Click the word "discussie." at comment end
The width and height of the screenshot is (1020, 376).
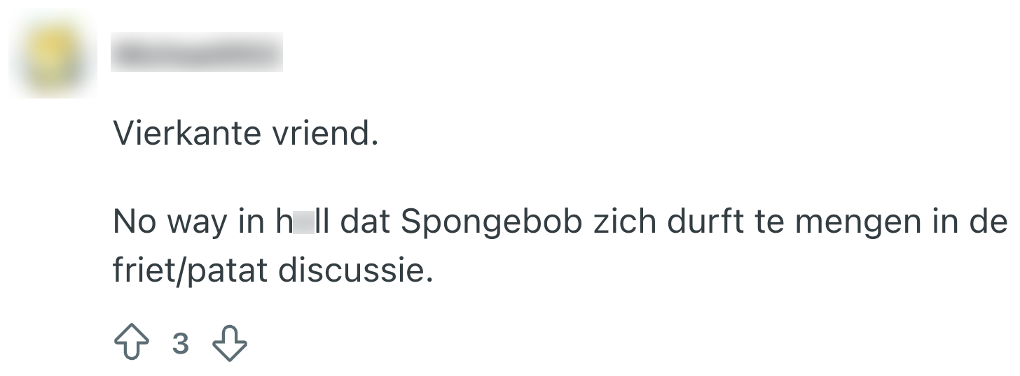(357, 270)
